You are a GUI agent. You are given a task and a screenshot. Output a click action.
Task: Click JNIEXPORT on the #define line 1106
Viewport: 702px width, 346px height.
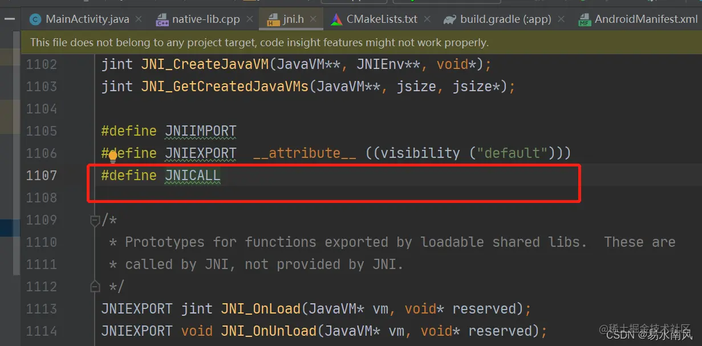click(200, 153)
